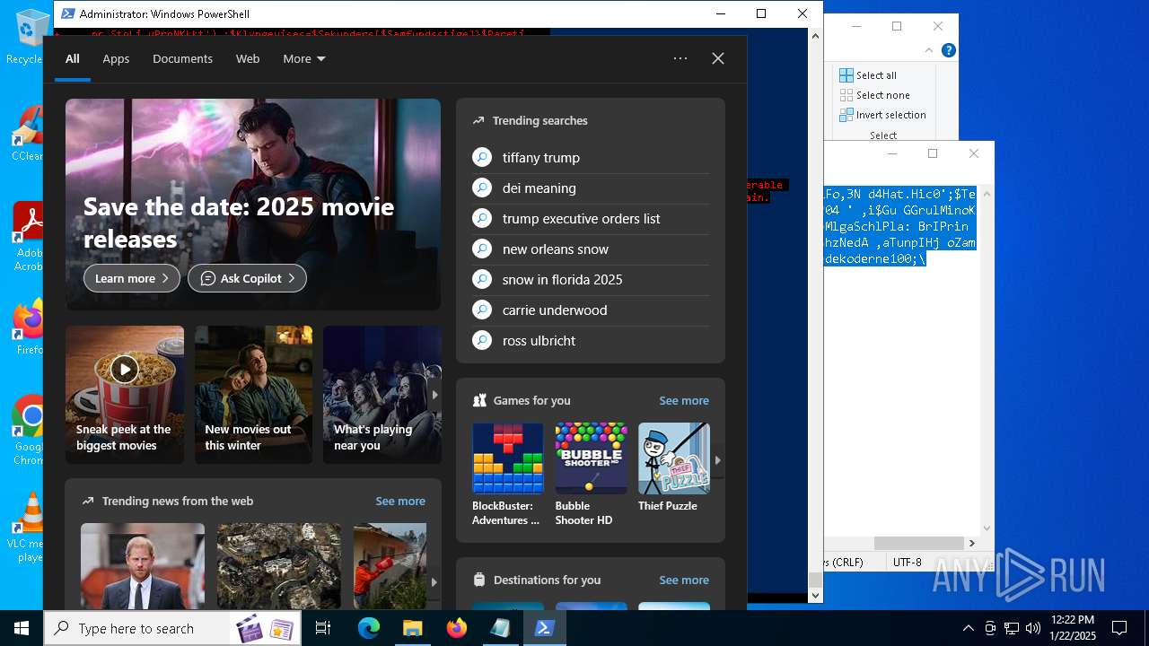1149x646 pixels.
Task: Search 'new orleans snow' trending item
Action: pyautogui.click(x=590, y=249)
